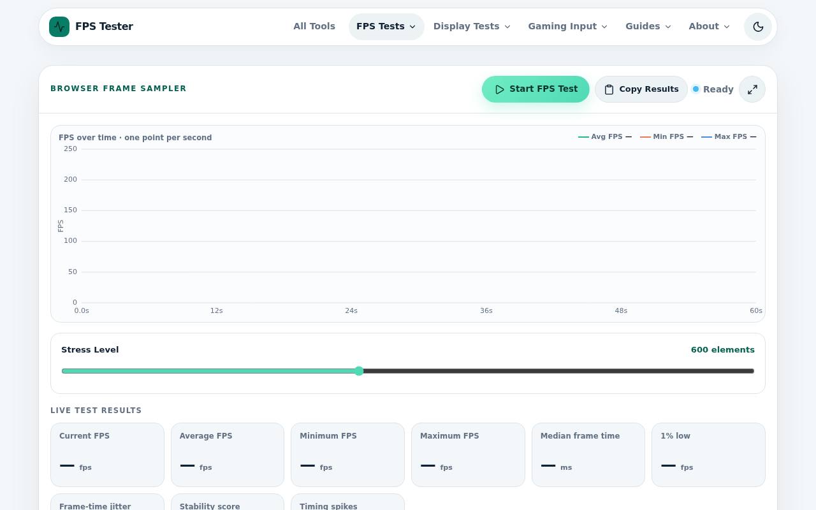Image resolution: width=816 pixels, height=510 pixels.
Task: Click the 'FPS over time' chart title
Action: click(x=135, y=138)
